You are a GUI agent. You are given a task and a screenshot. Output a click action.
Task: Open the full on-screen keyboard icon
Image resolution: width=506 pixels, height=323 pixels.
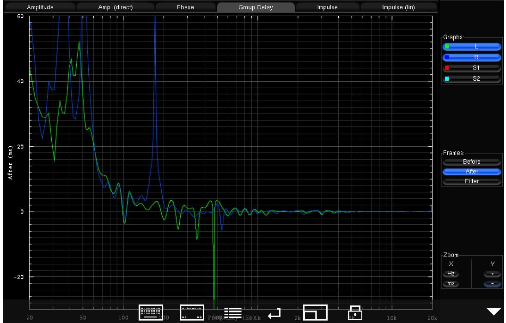(x=151, y=313)
